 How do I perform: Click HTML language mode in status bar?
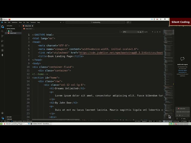point(160,121)
